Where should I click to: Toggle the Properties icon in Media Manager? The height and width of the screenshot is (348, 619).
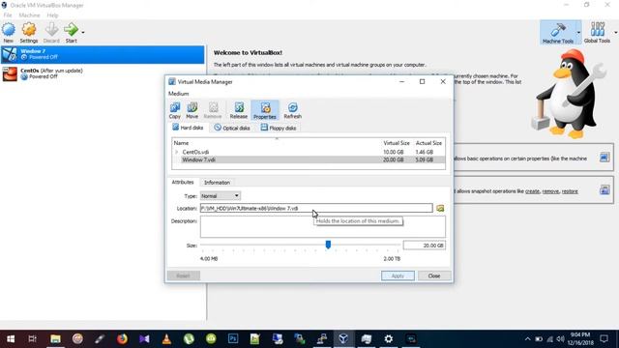pos(264,110)
